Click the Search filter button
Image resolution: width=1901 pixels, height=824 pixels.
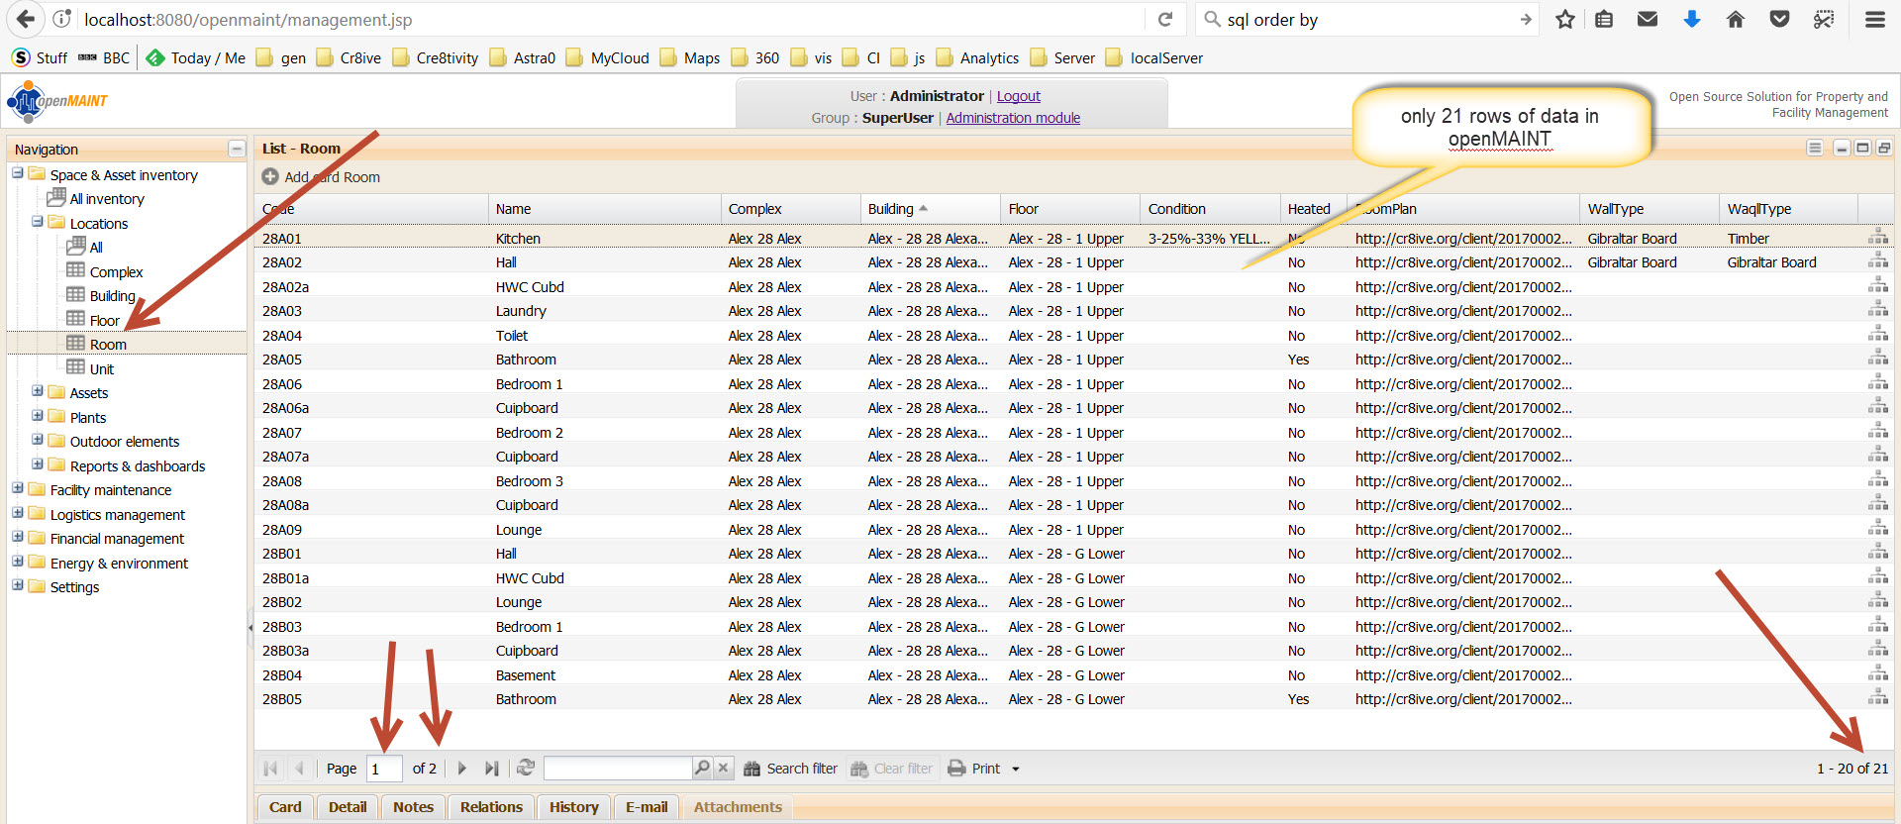791,769
